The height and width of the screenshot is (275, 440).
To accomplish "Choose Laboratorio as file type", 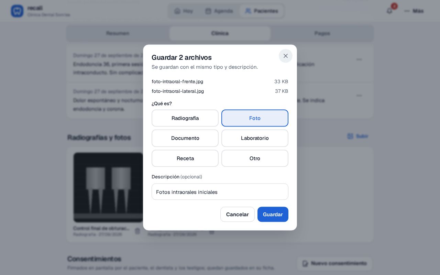I will click(255, 138).
